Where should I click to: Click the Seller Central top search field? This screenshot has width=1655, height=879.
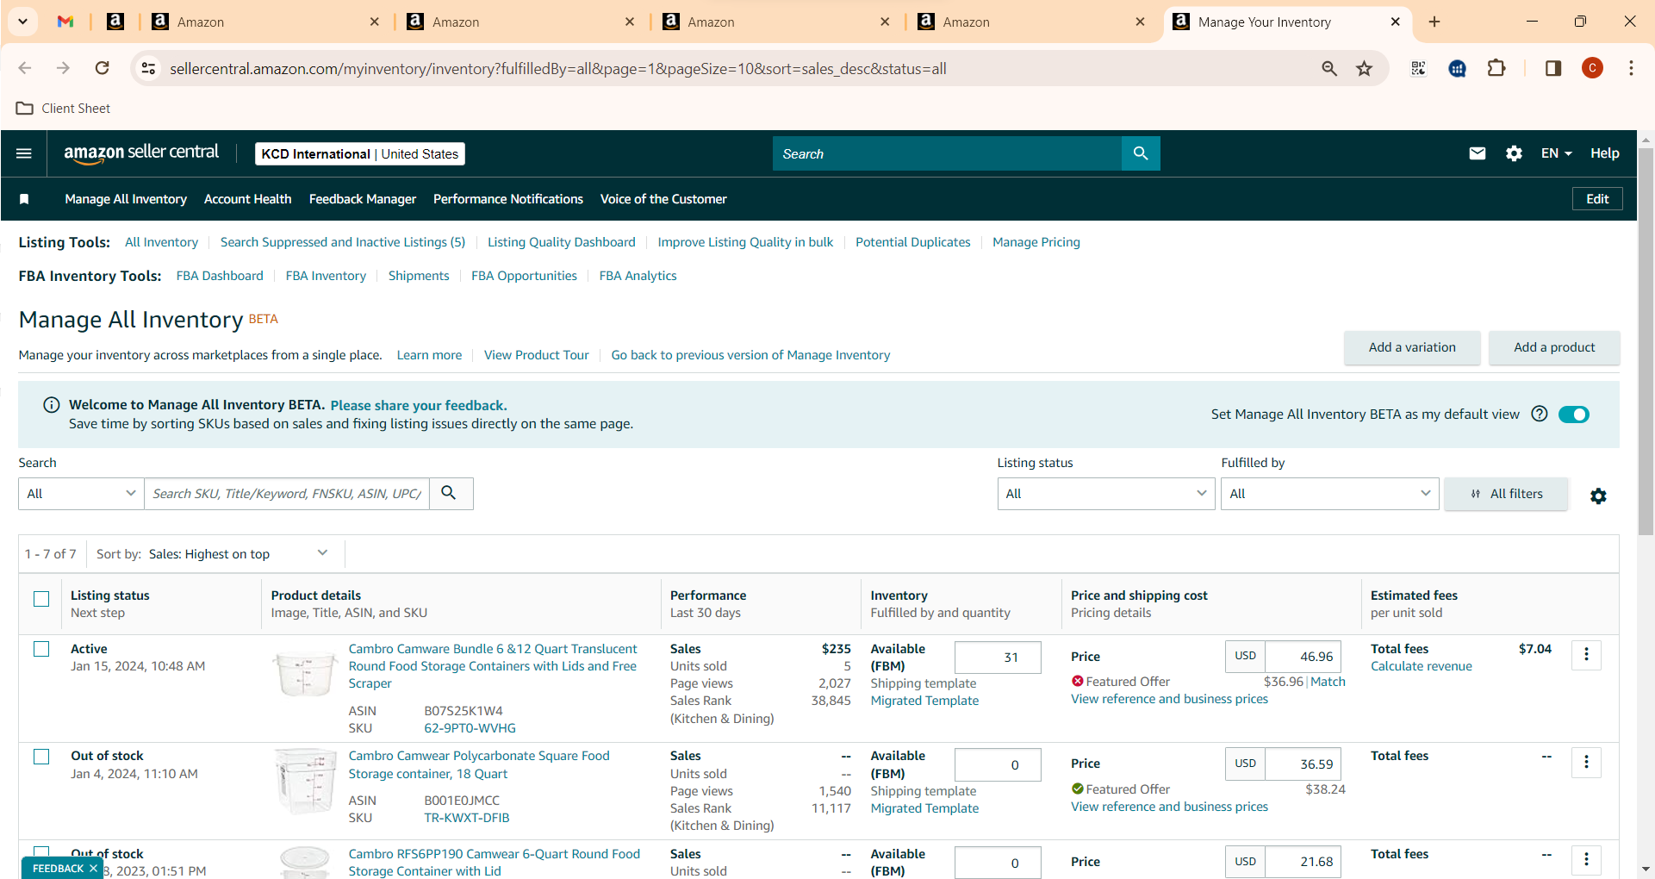[x=947, y=153]
